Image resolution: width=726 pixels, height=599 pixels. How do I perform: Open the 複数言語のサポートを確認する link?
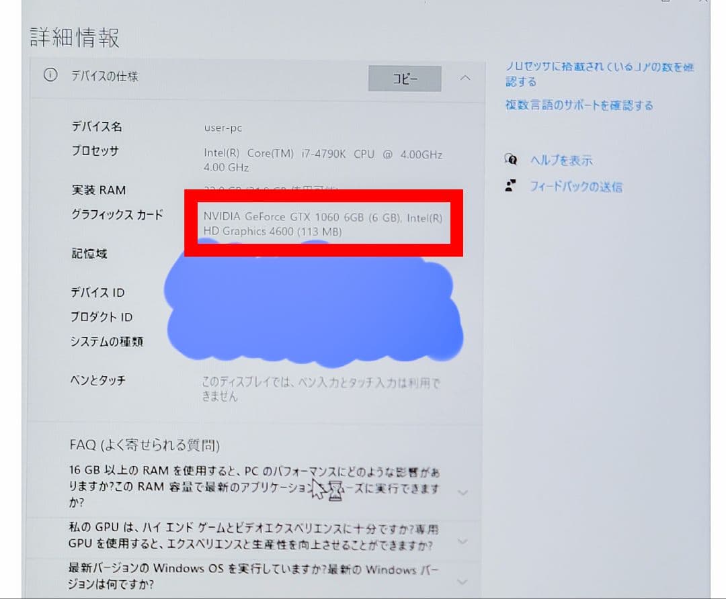(579, 105)
